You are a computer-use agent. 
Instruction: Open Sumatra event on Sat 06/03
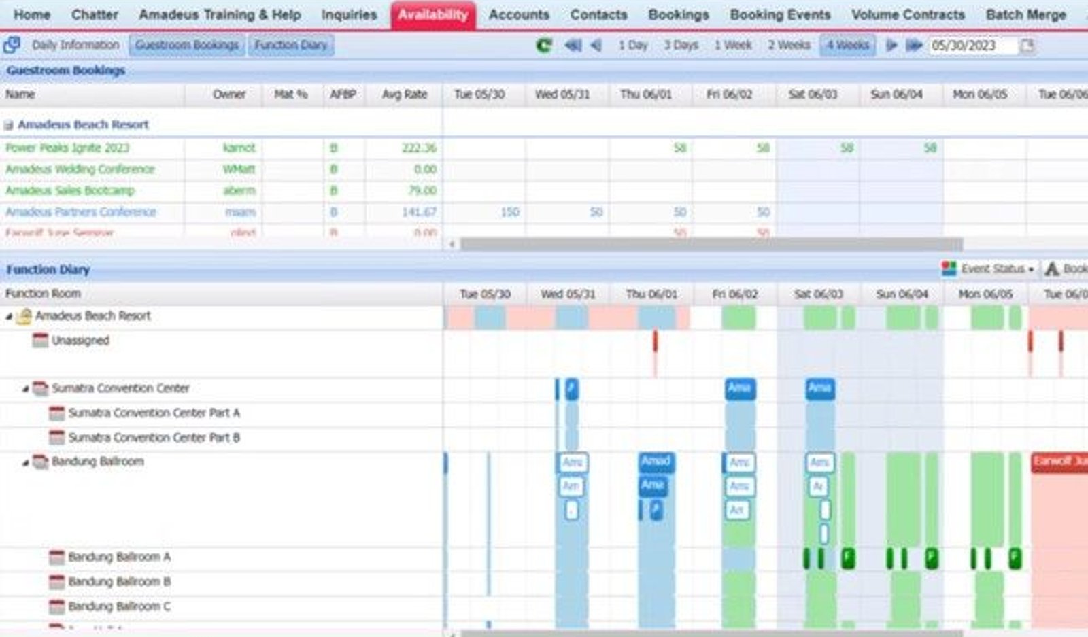(x=820, y=388)
